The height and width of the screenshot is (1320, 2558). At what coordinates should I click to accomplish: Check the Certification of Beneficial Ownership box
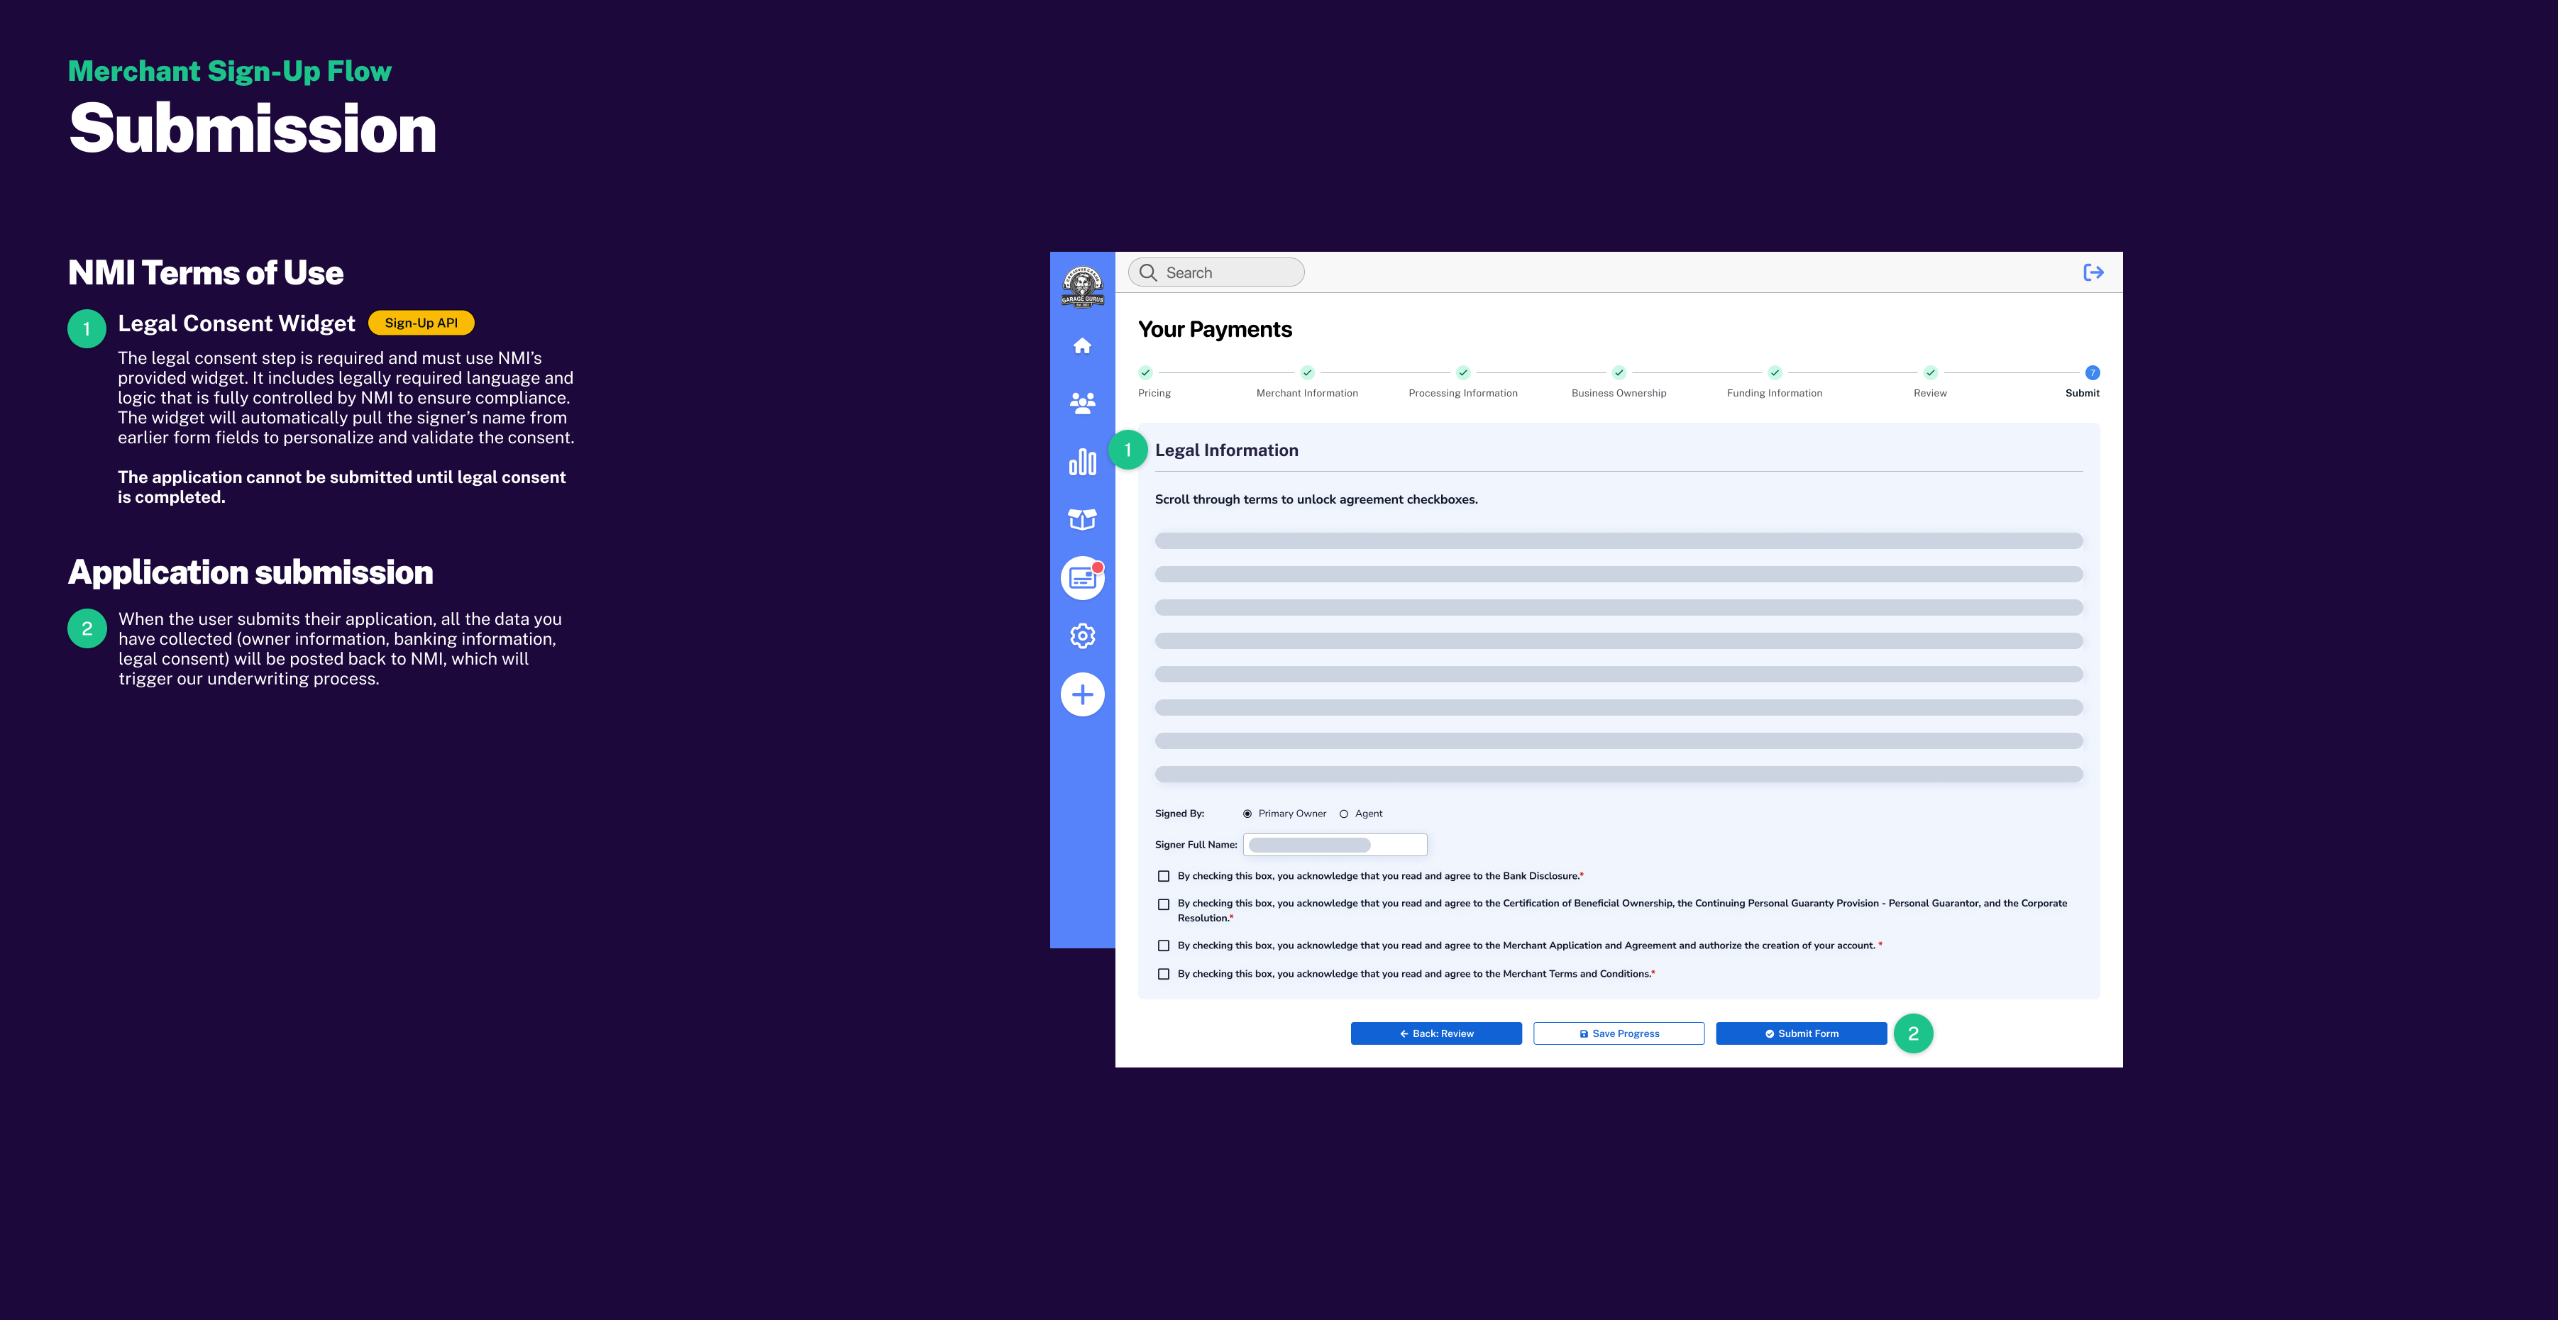1164,904
